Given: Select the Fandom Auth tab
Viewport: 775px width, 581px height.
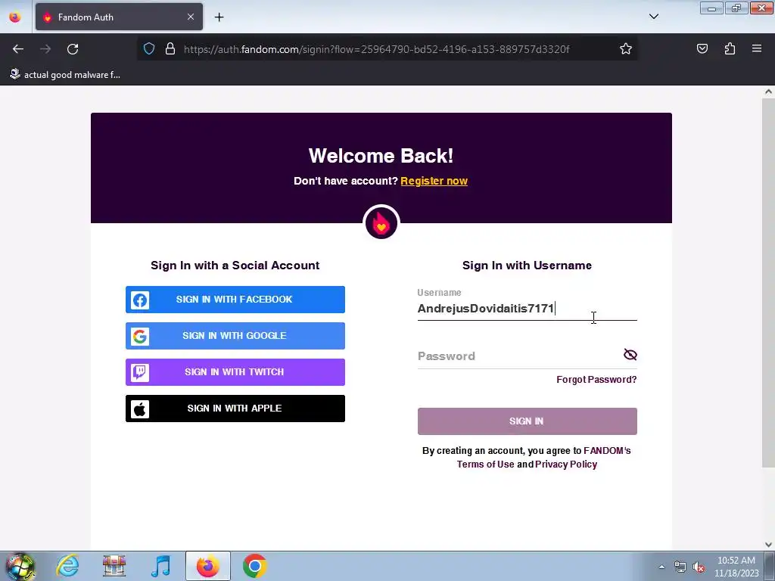Looking at the screenshot, I should click(x=119, y=17).
